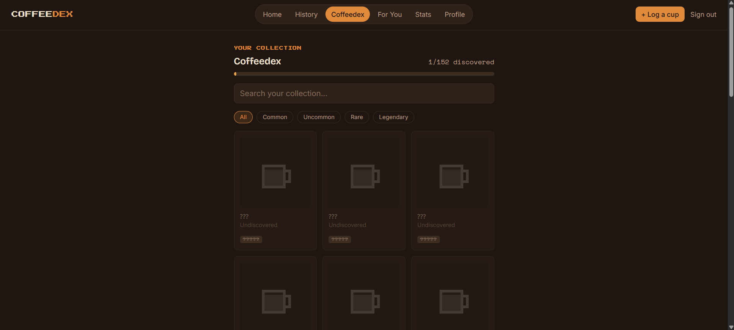Select the Coffeedex tab

(348, 15)
